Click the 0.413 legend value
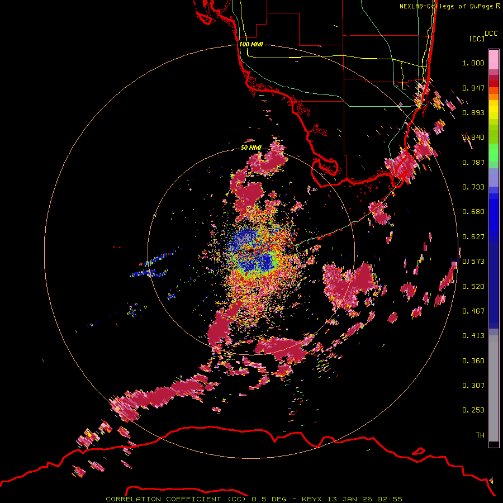The height and width of the screenshot is (503, 503). tap(473, 336)
